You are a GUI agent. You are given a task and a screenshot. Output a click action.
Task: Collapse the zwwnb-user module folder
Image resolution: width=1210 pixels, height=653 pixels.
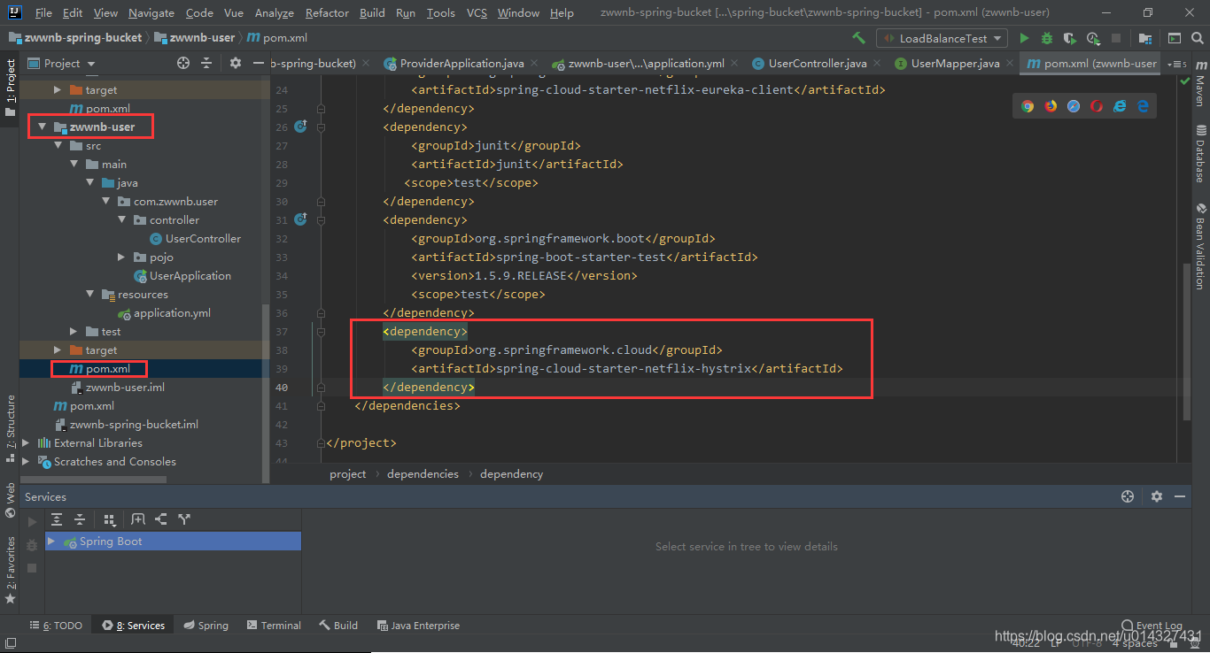pos(42,127)
